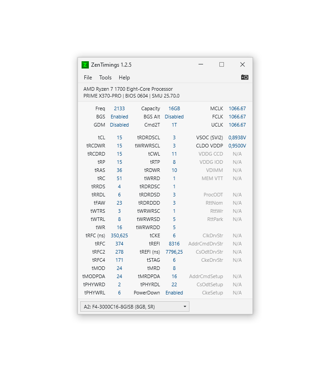The height and width of the screenshot is (392, 325).
Task: Click the tRFC (ns) value 350,625
Action: pos(119,235)
